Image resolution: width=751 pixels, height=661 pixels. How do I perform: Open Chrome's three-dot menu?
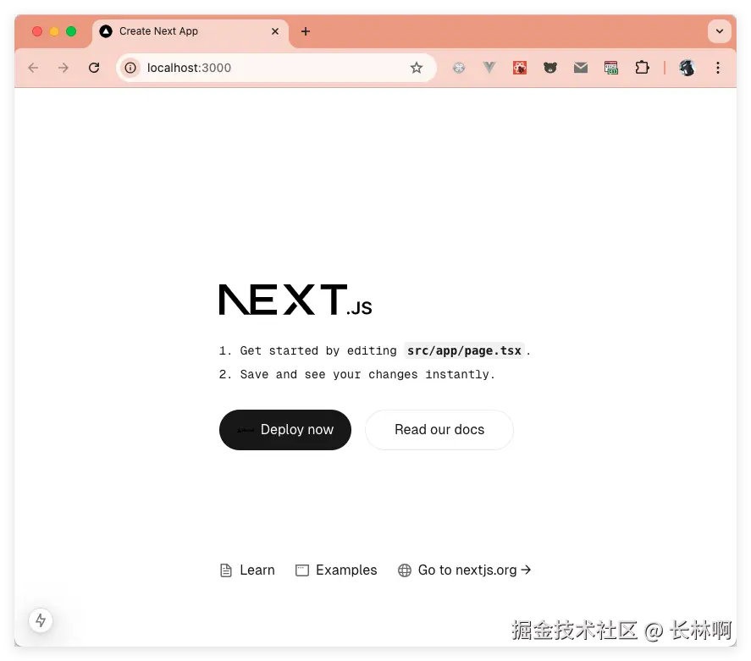(717, 68)
